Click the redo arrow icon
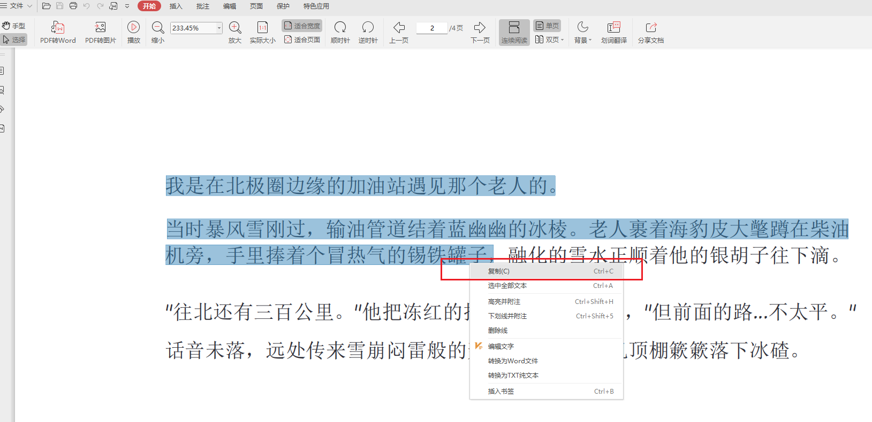Image resolution: width=872 pixels, height=422 pixels. point(100,6)
